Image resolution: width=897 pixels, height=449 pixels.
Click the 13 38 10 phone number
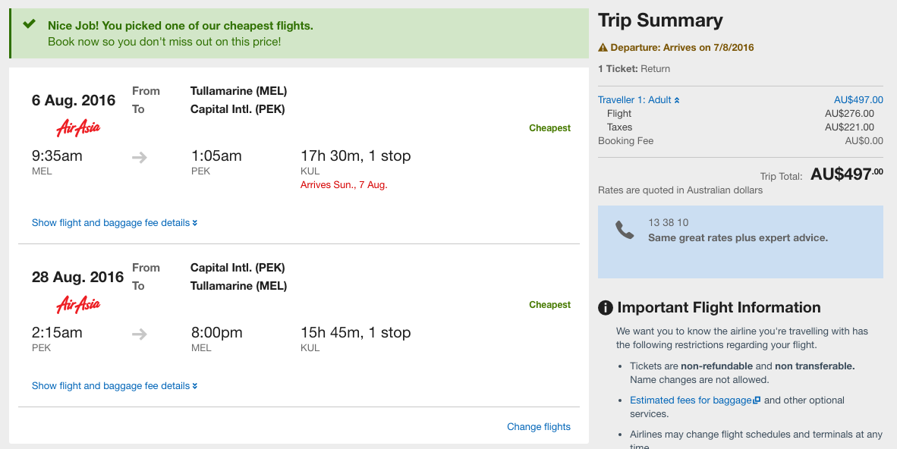668,222
